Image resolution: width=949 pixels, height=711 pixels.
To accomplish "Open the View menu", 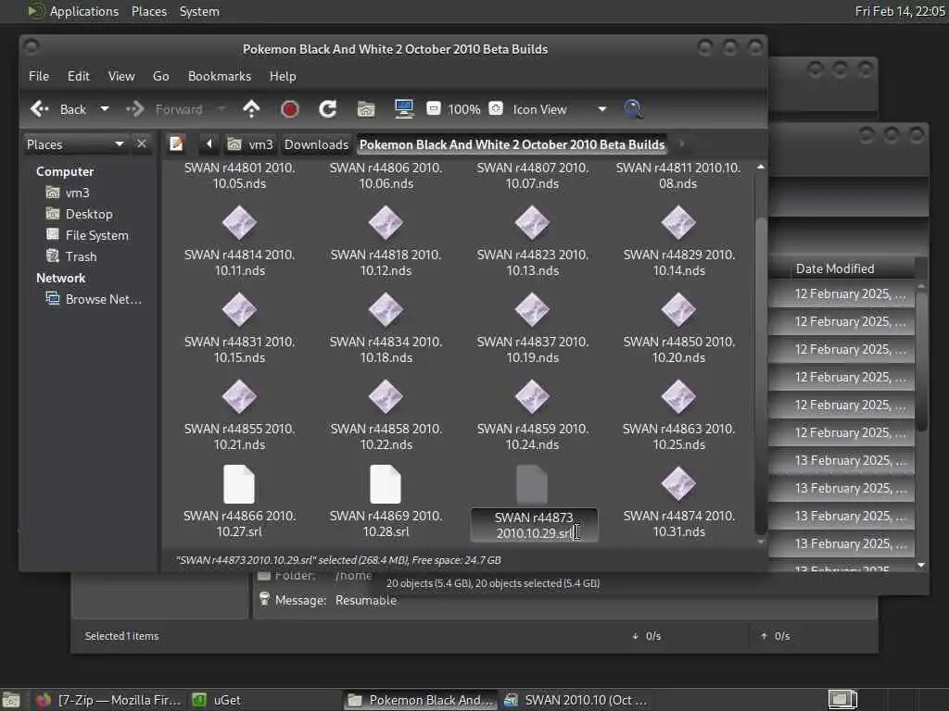I will 121,76.
